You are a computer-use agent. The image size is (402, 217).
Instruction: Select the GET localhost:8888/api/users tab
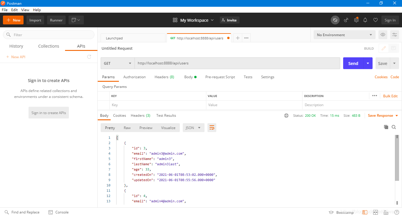(199, 38)
